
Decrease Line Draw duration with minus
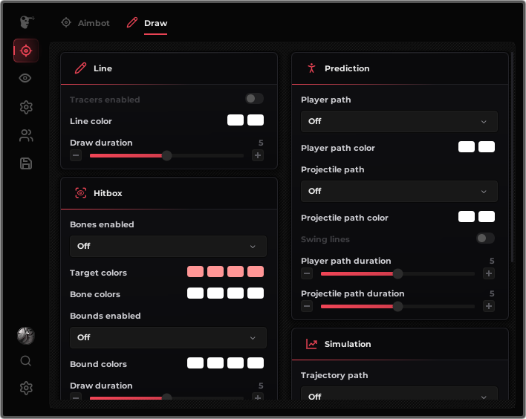[76, 155]
